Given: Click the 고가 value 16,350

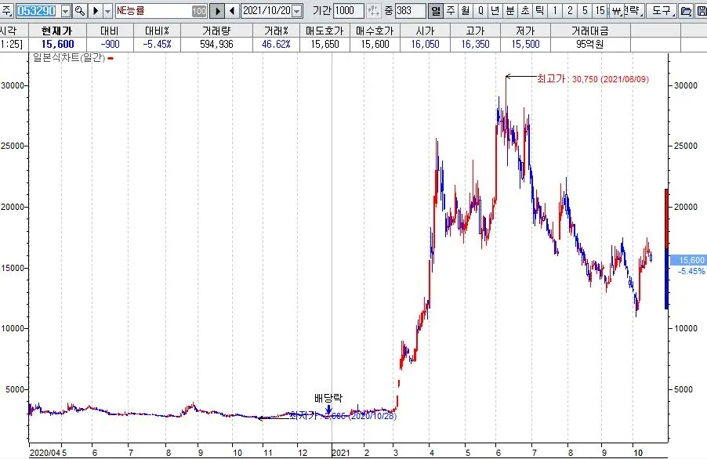Looking at the screenshot, I should pyautogui.click(x=475, y=44).
